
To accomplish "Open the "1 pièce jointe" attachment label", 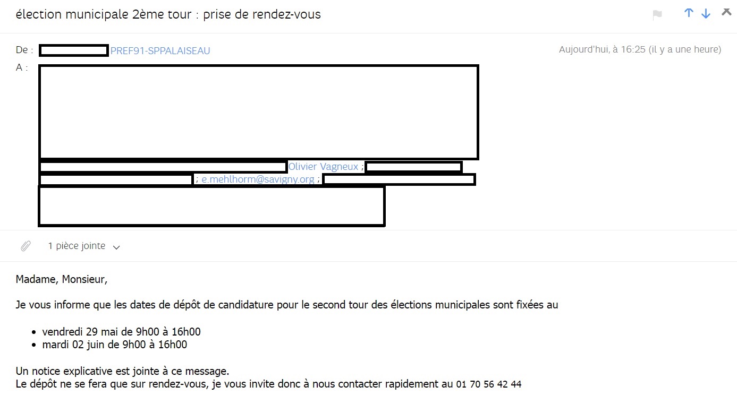I will [x=77, y=246].
